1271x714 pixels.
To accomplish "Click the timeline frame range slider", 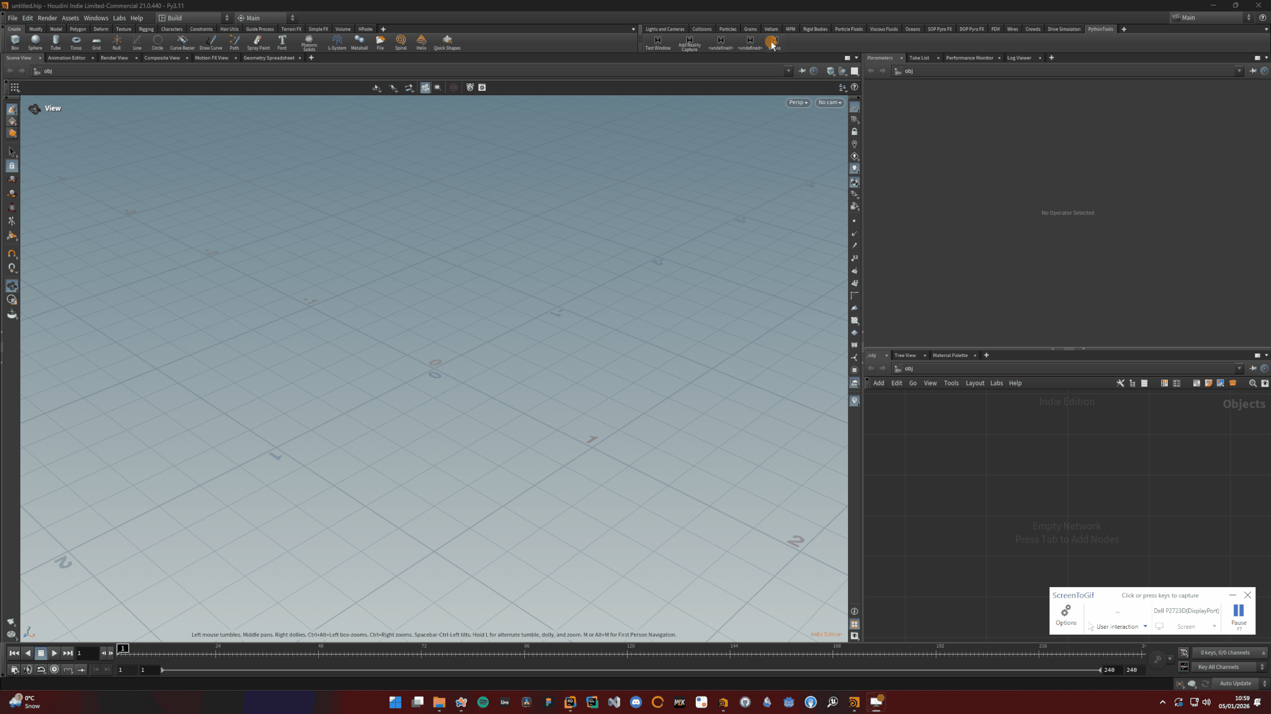I will (630, 670).
